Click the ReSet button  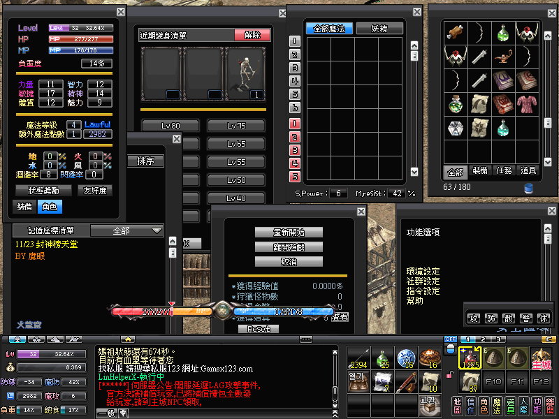coord(259,329)
